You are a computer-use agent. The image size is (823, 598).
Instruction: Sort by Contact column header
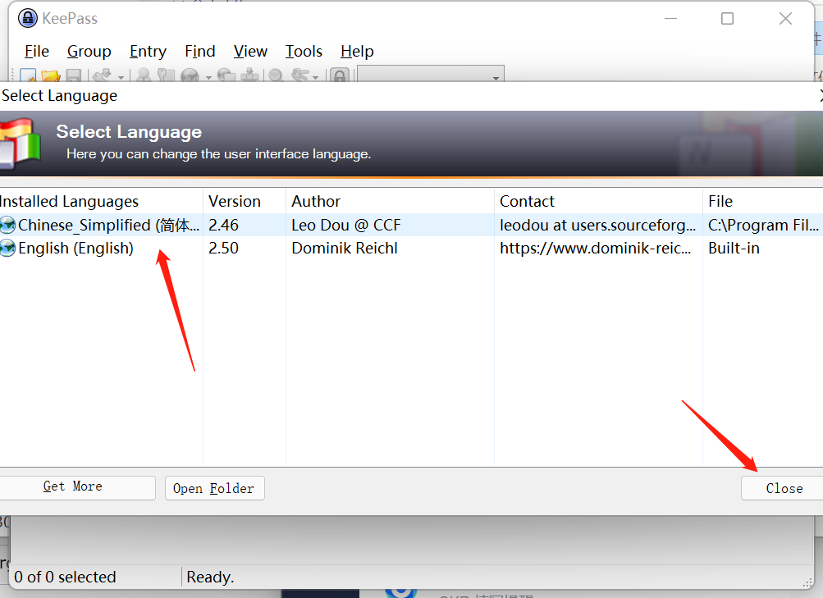[598, 202]
